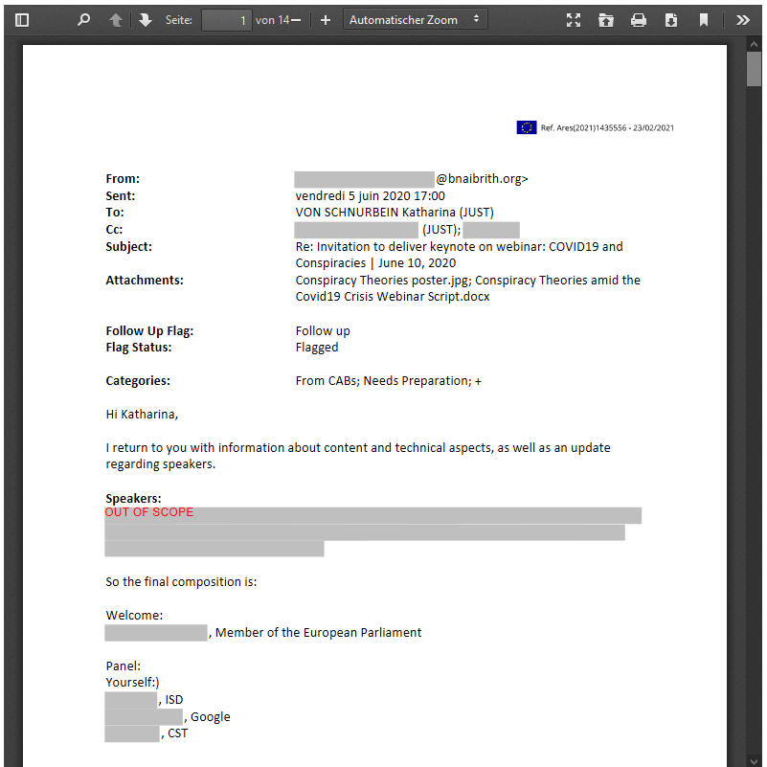Open the find-in-document search
767x767 pixels.
(x=83, y=20)
